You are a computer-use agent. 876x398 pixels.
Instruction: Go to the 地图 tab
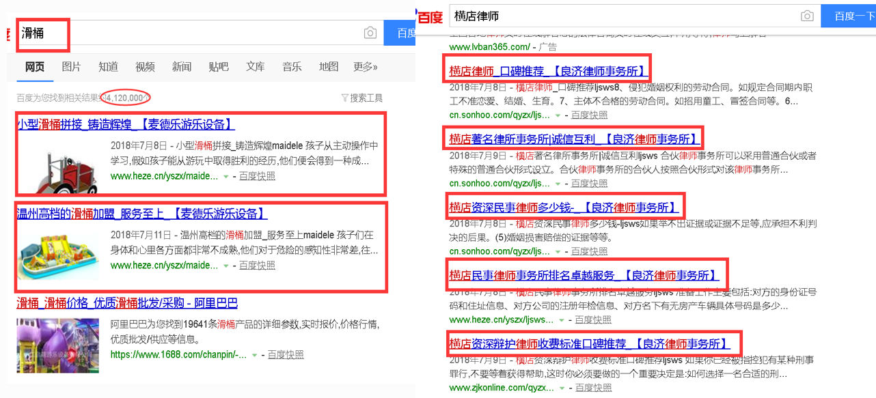pos(329,67)
